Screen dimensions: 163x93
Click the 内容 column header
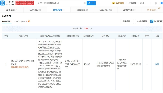coord(157,36)
